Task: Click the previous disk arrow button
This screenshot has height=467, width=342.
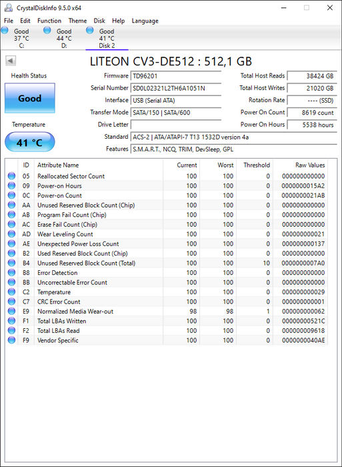Action: click(11, 61)
